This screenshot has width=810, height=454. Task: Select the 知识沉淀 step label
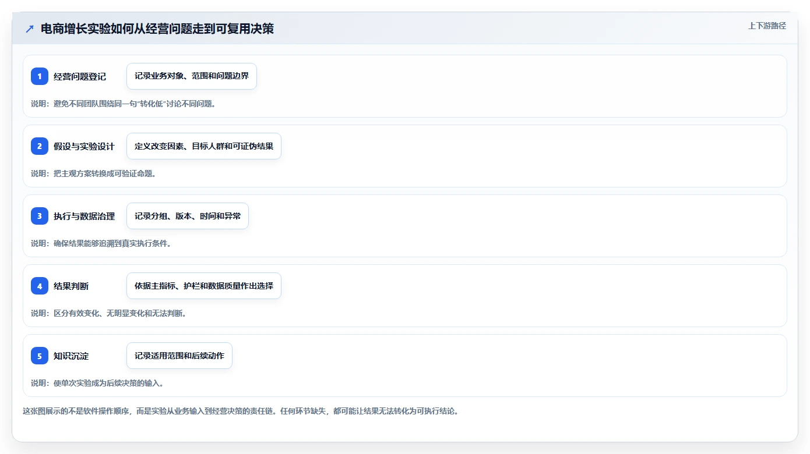(x=71, y=356)
